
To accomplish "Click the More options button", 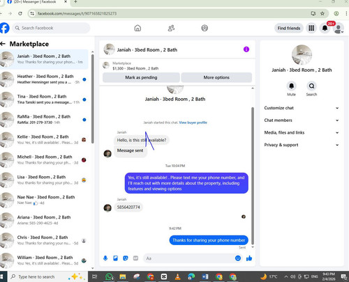I will point(216,77).
